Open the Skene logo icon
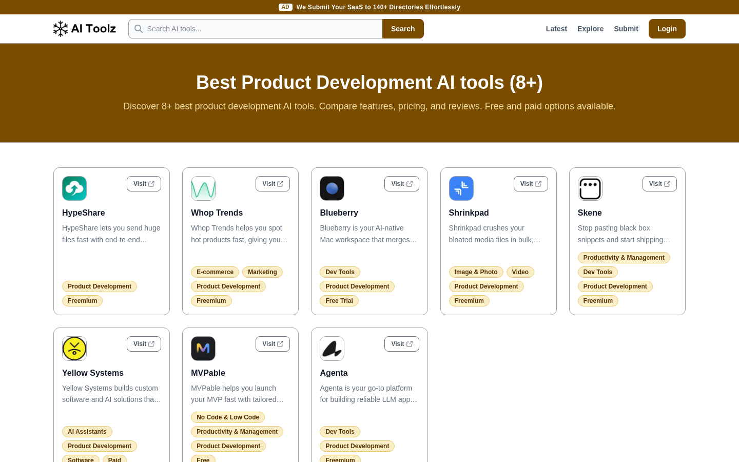The image size is (739, 462). pos(590,188)
